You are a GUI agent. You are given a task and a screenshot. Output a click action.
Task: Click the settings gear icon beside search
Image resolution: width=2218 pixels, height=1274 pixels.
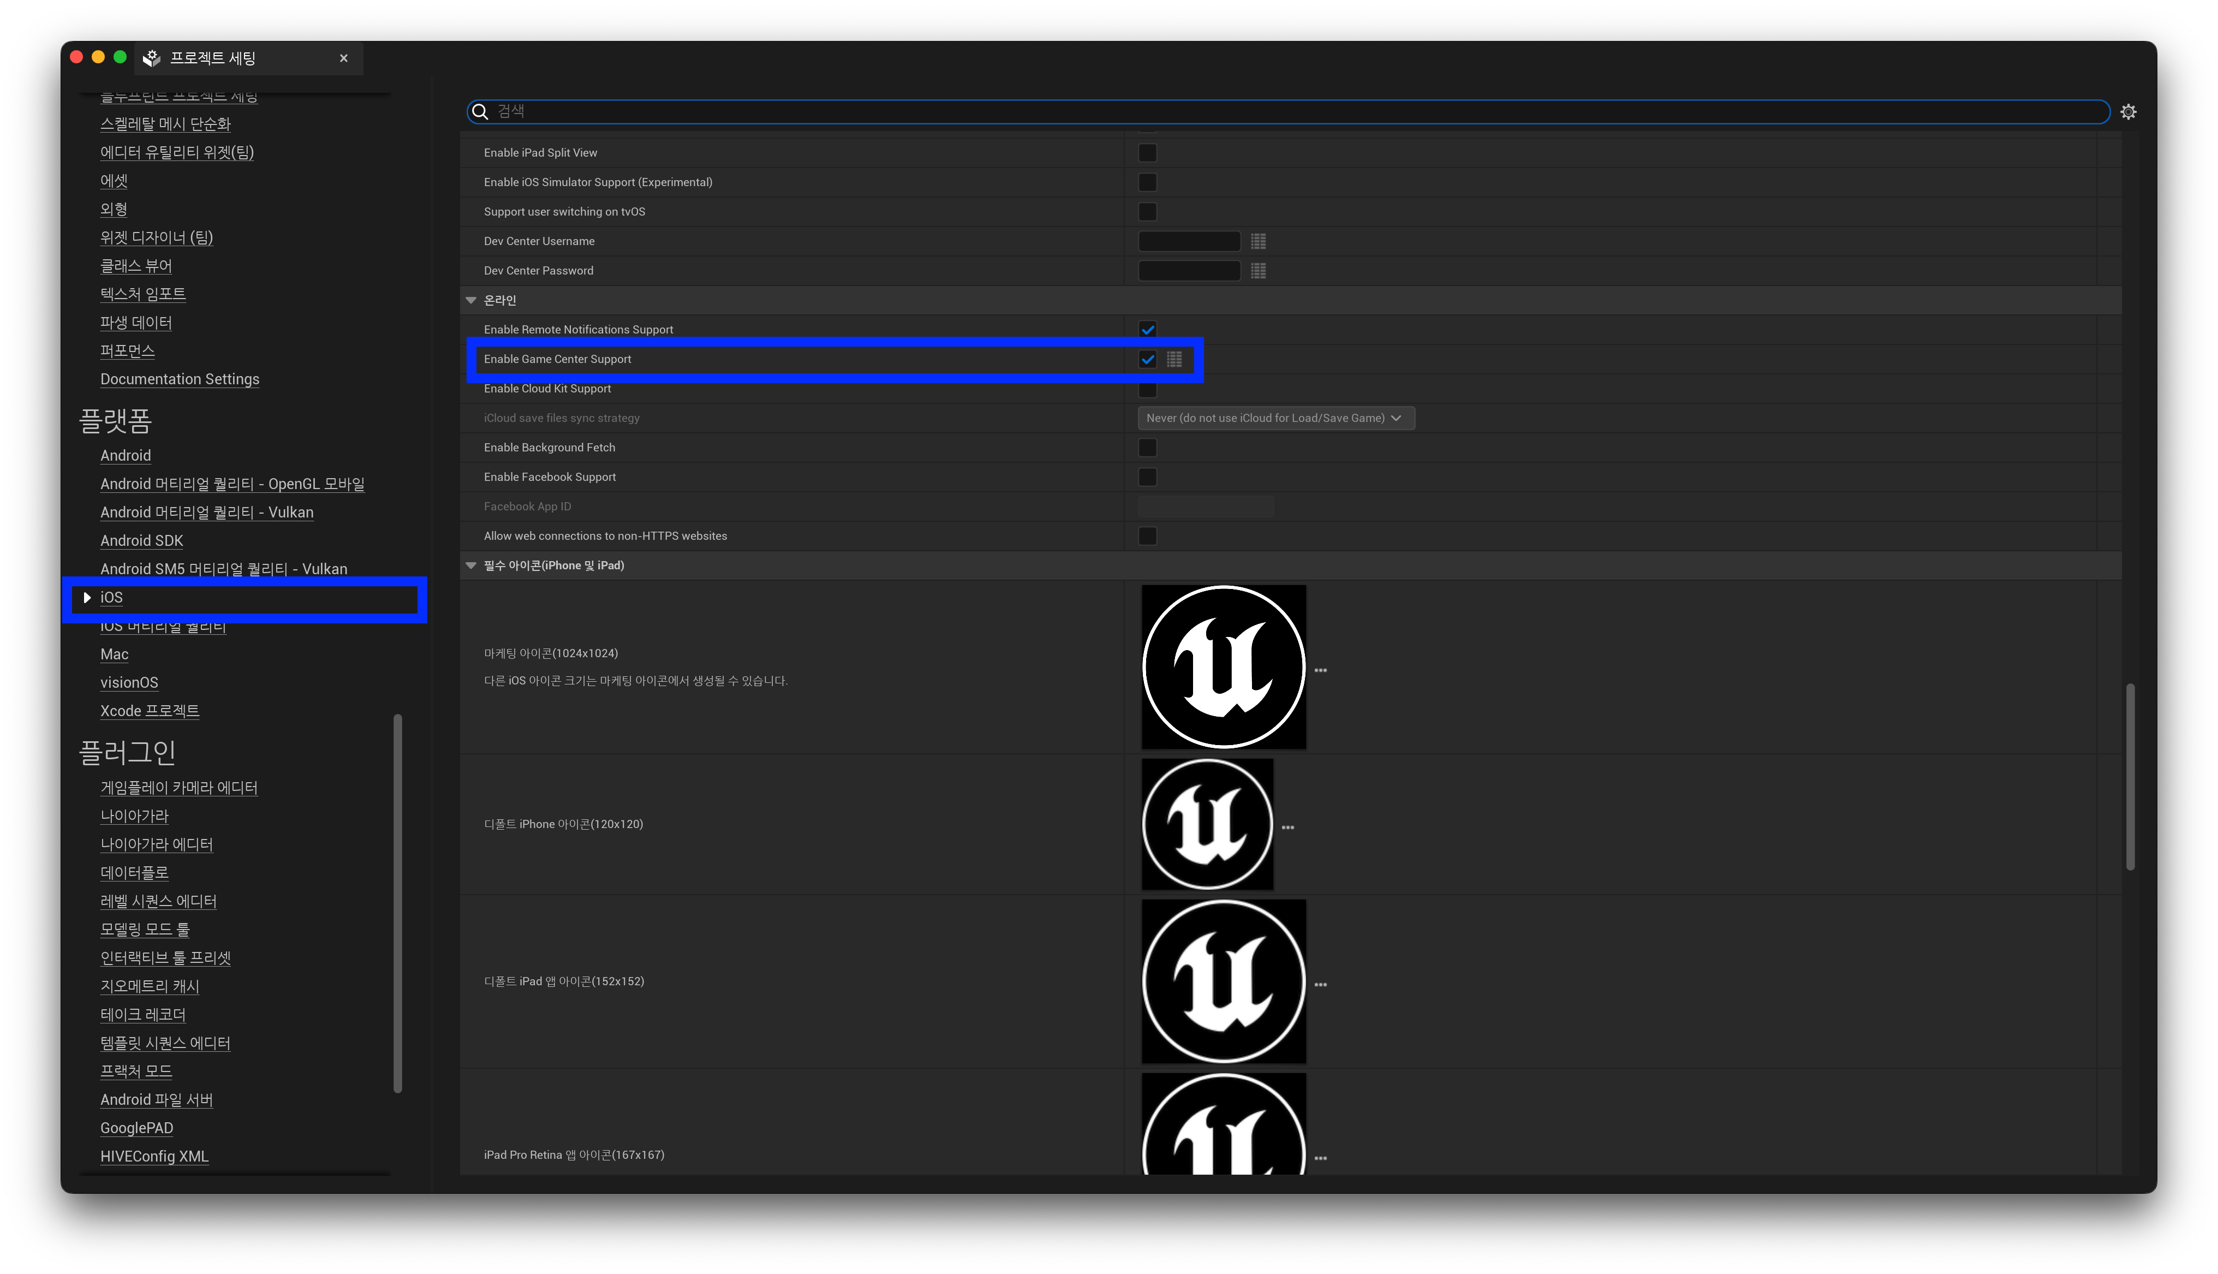point(2128,112)
